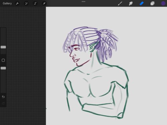
Task: Tap the square Modify eyedropper button
Action: click(3, 60)
